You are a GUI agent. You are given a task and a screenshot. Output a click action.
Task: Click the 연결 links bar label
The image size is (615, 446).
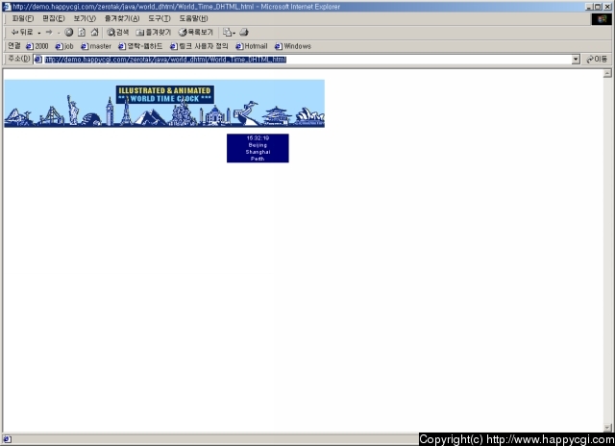coord(14,46)
